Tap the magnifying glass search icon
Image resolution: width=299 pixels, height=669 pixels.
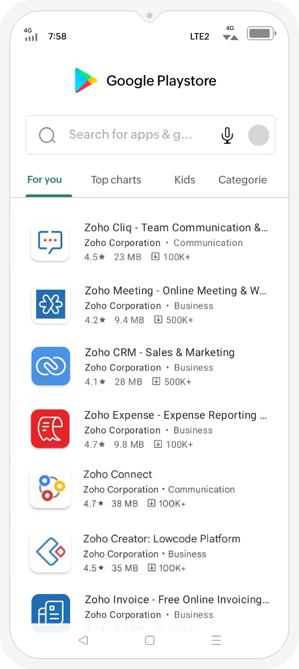point(47,136)
